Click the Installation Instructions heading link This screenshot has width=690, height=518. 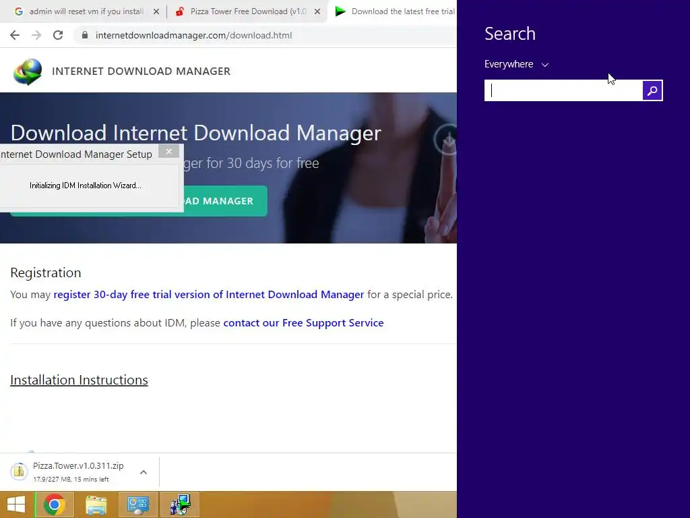pyautogui.click(x=80, y=380)
